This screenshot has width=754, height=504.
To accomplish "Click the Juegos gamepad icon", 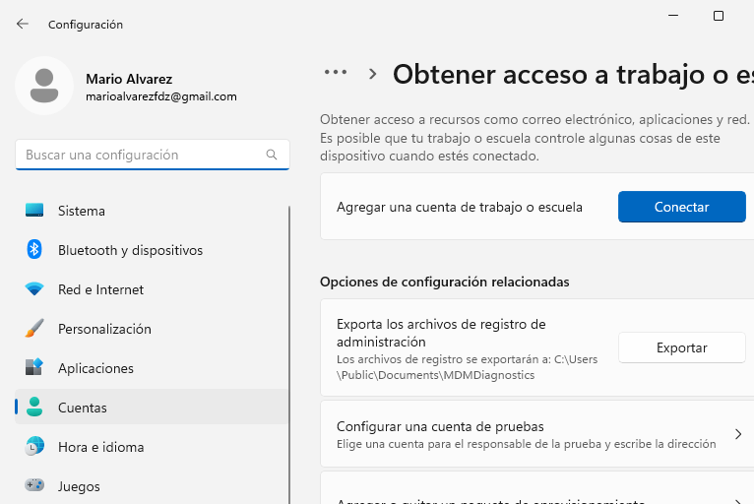I will [34, 484].
